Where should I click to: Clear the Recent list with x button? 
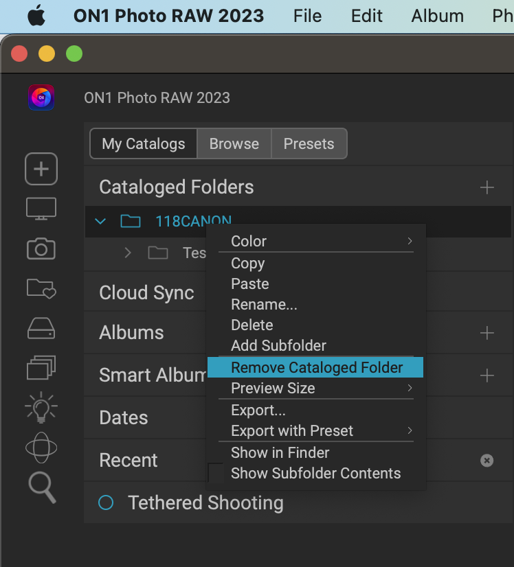(x=487, y=461)
